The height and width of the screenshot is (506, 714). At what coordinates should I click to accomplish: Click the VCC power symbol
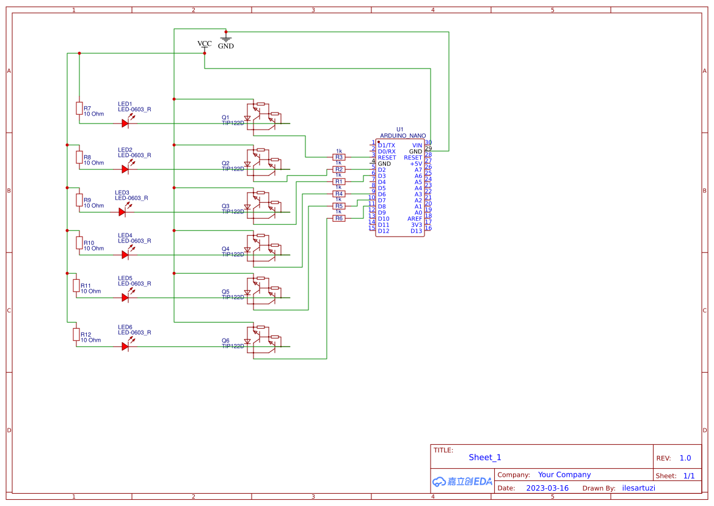click(x=203, y=48)
